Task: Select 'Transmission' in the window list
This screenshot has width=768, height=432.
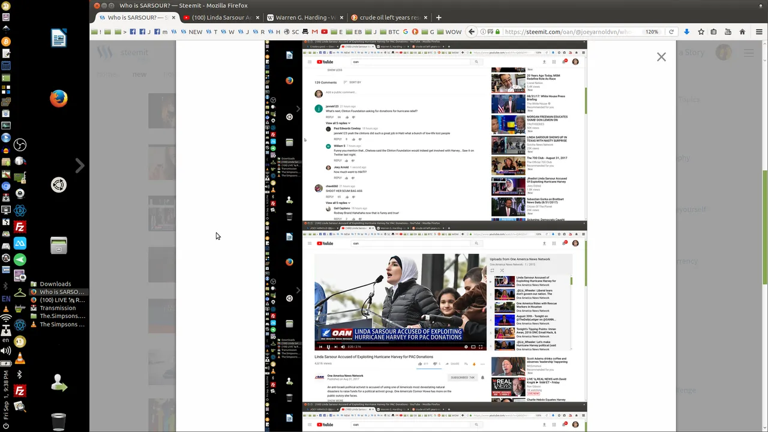Action: [53, 308]
